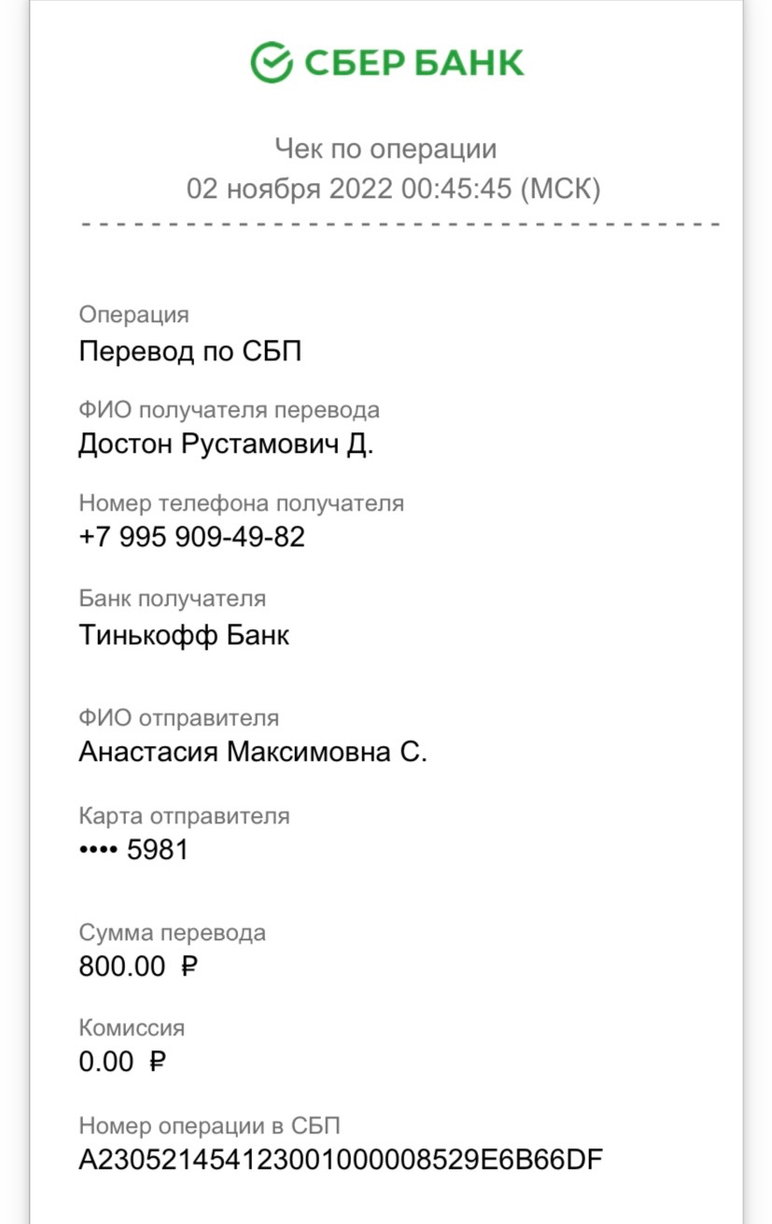Click the СБЕР БАНК header text
The width and height of the screenshot is (772, 1224).
[414, 63]
